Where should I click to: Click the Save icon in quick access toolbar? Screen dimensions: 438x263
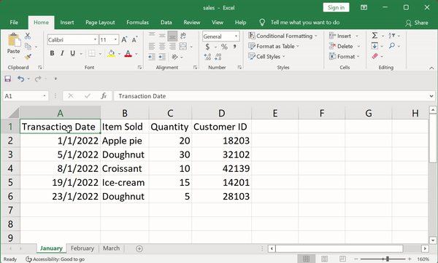8,79
